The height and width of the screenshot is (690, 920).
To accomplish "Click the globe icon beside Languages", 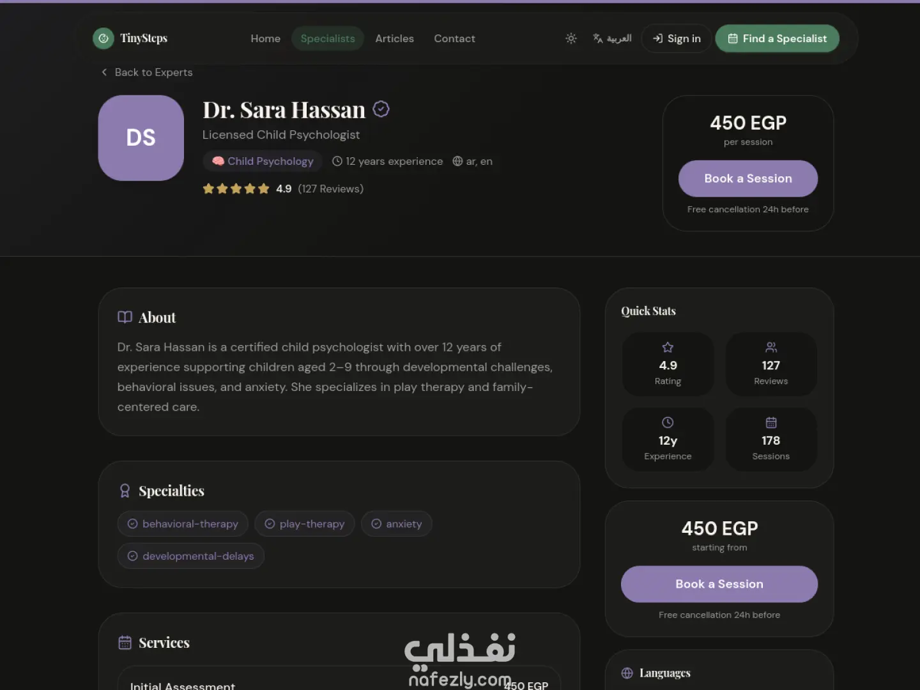I will (627, 673).
